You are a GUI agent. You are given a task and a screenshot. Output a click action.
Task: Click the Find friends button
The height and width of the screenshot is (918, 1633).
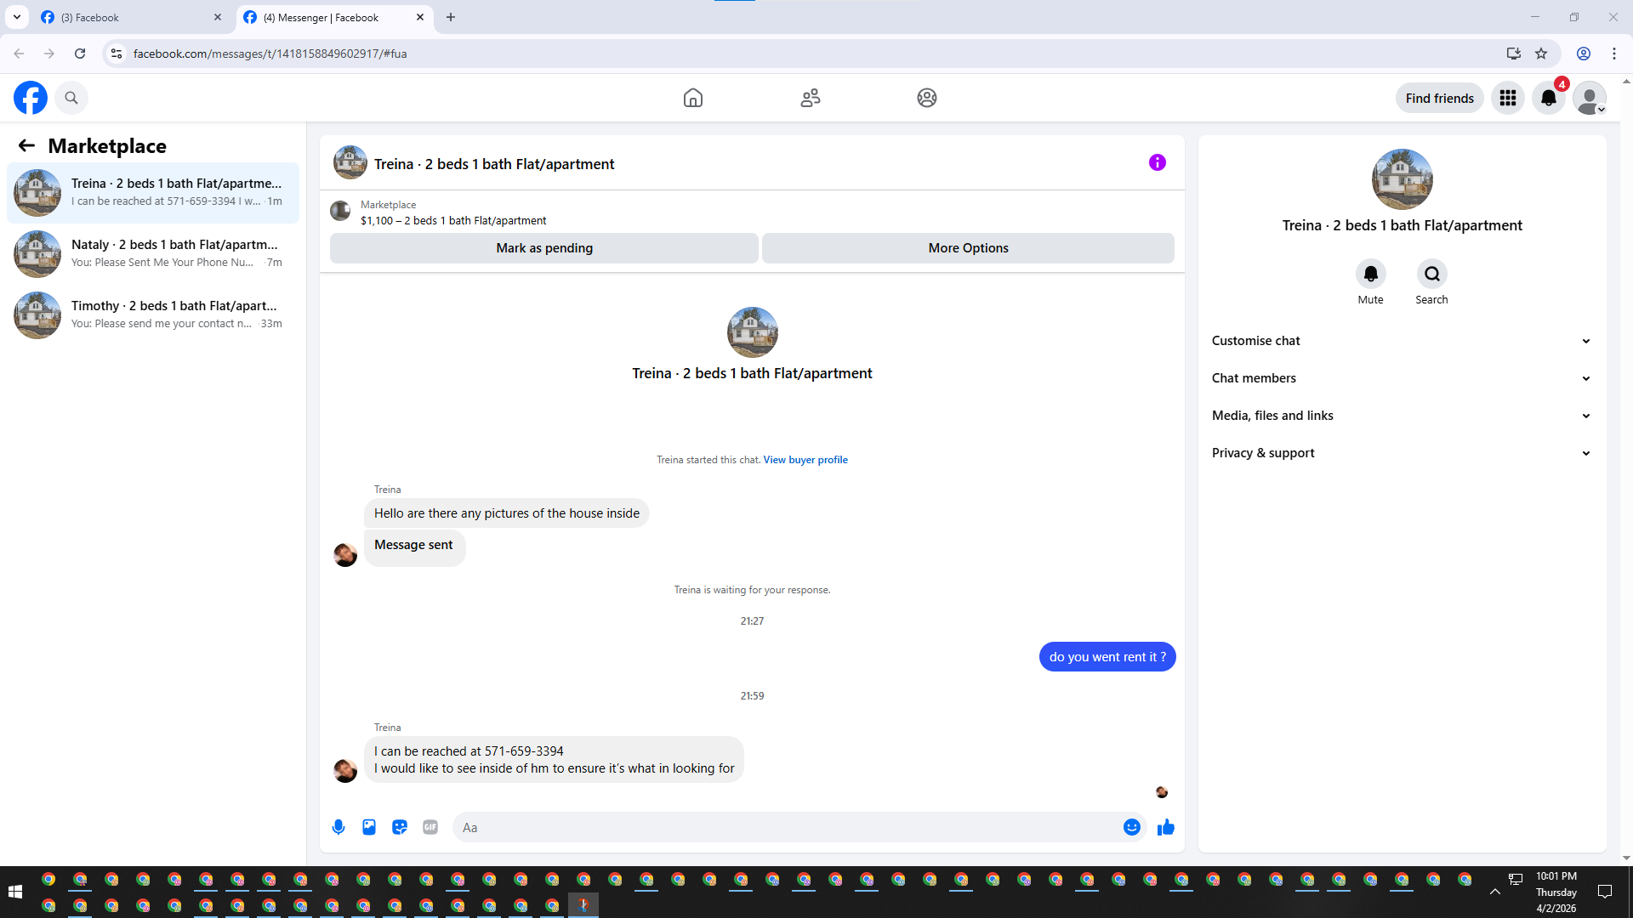tap(1440, 98)
